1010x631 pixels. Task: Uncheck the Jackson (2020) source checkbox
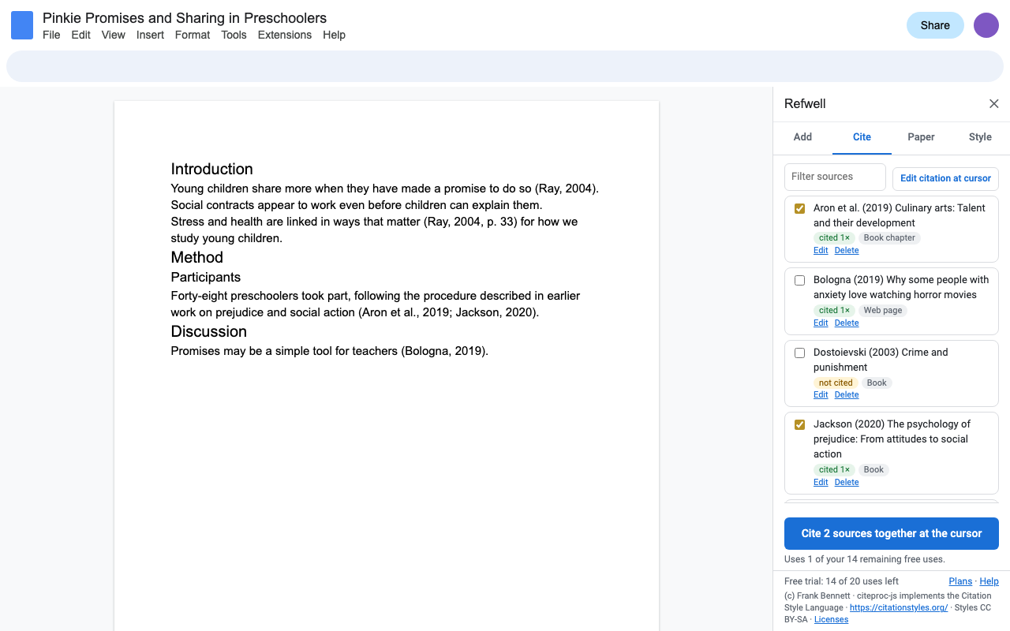799,424
